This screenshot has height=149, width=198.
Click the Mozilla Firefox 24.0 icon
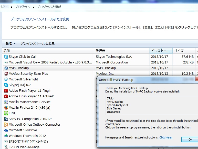pos(6,108)
